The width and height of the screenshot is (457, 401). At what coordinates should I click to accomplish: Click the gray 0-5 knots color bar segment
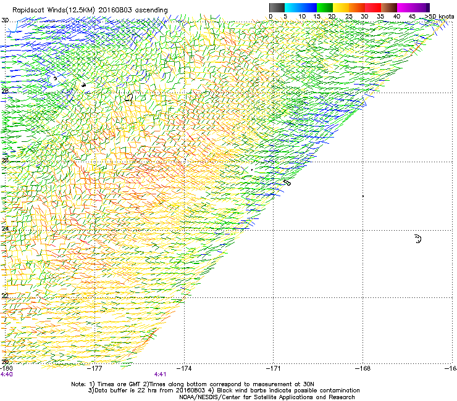coord(277,7)
